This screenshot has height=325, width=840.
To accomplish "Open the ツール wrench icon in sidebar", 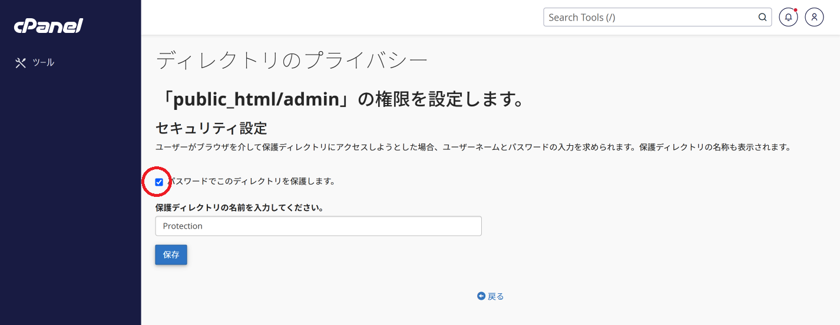I will 21,63.
